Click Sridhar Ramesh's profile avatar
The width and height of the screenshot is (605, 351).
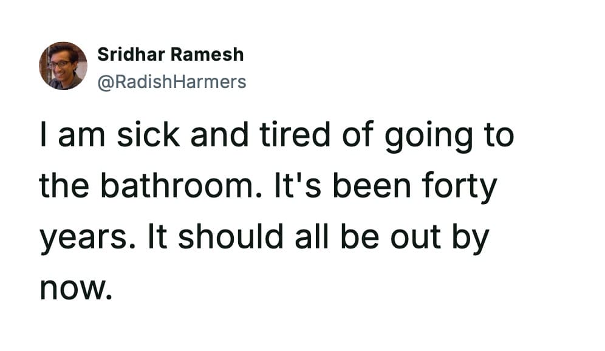click(63, 66)
